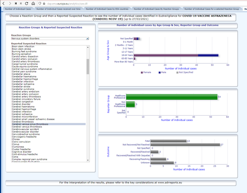
Task: Select Cerebral circulatory failure
Action: (x=26, y=99)
